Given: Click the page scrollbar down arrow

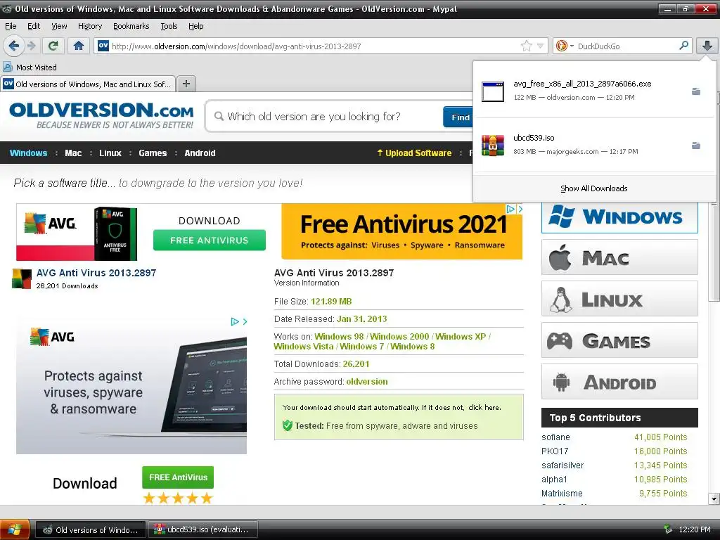Looking at the screenshot, I should 714,499.
